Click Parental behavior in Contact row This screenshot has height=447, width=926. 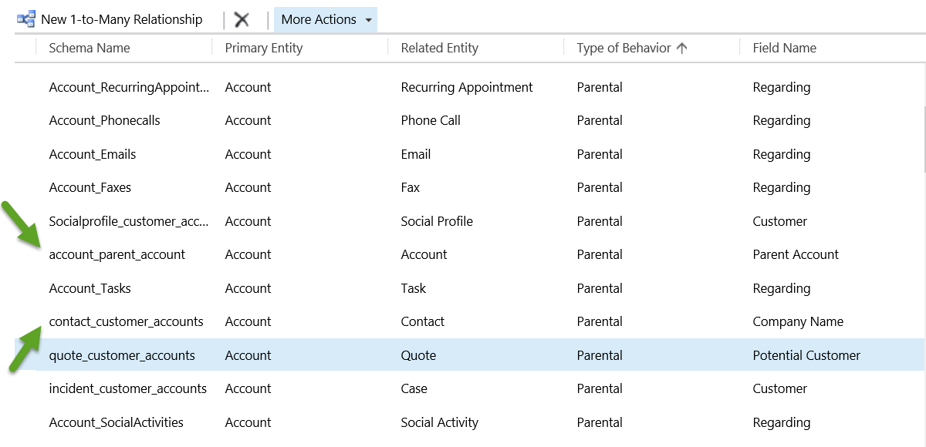click(x=600, y=321)
